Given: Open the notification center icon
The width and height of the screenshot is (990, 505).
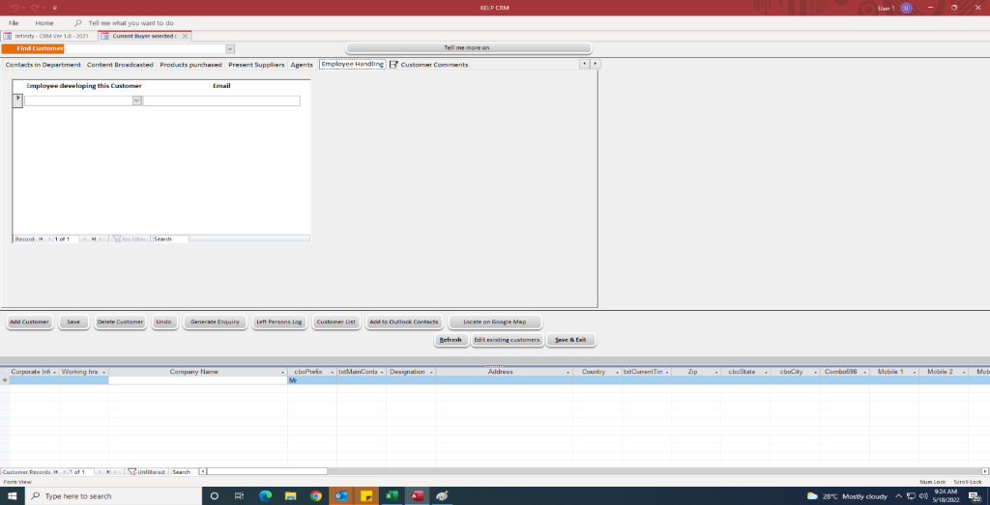Looking at the screenshot, I should (x=975, y=496).
